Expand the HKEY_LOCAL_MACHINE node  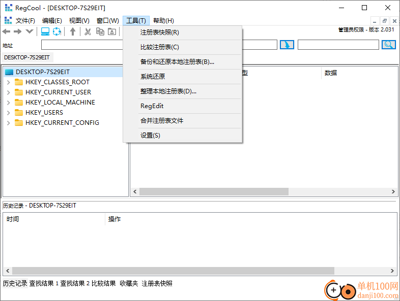9,103
